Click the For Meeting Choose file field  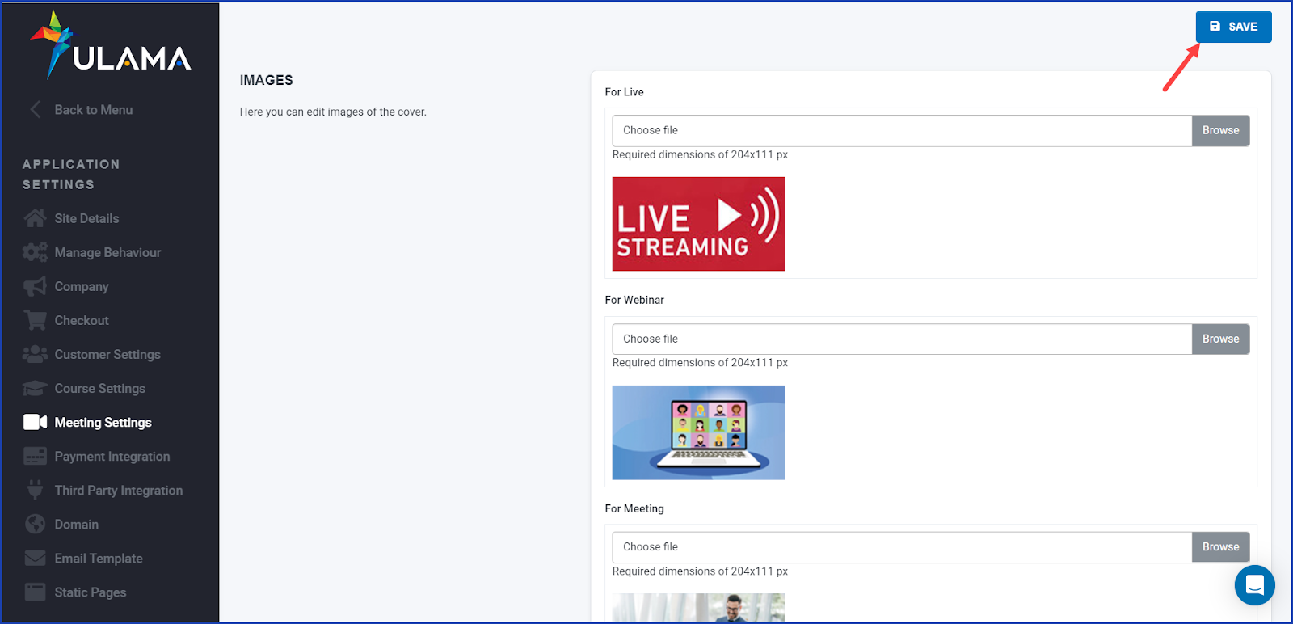tap(902, 547)
